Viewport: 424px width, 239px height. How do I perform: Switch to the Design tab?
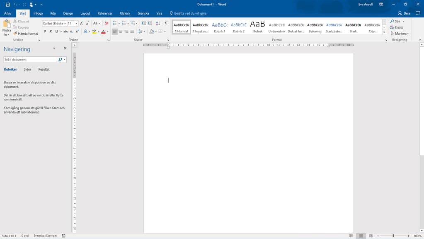[x=68, y=13]
